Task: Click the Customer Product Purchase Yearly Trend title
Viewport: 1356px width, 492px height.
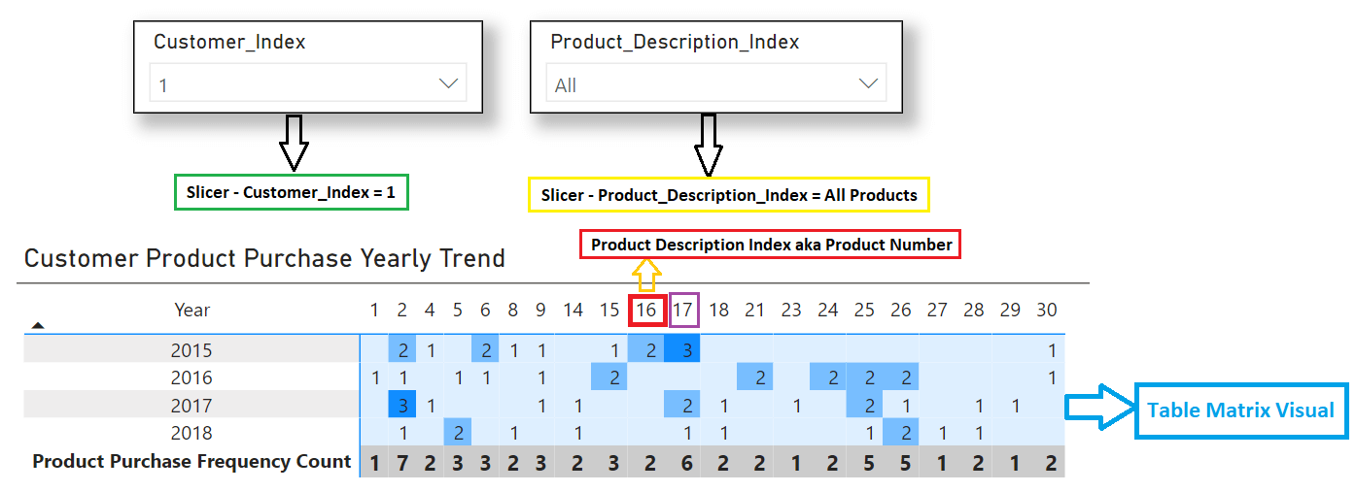Action: coord(264,259)
